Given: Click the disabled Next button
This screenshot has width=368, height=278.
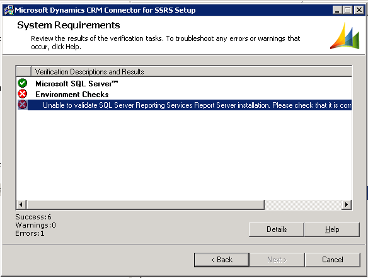Looking at the screenshot, I should click(277, 260).
